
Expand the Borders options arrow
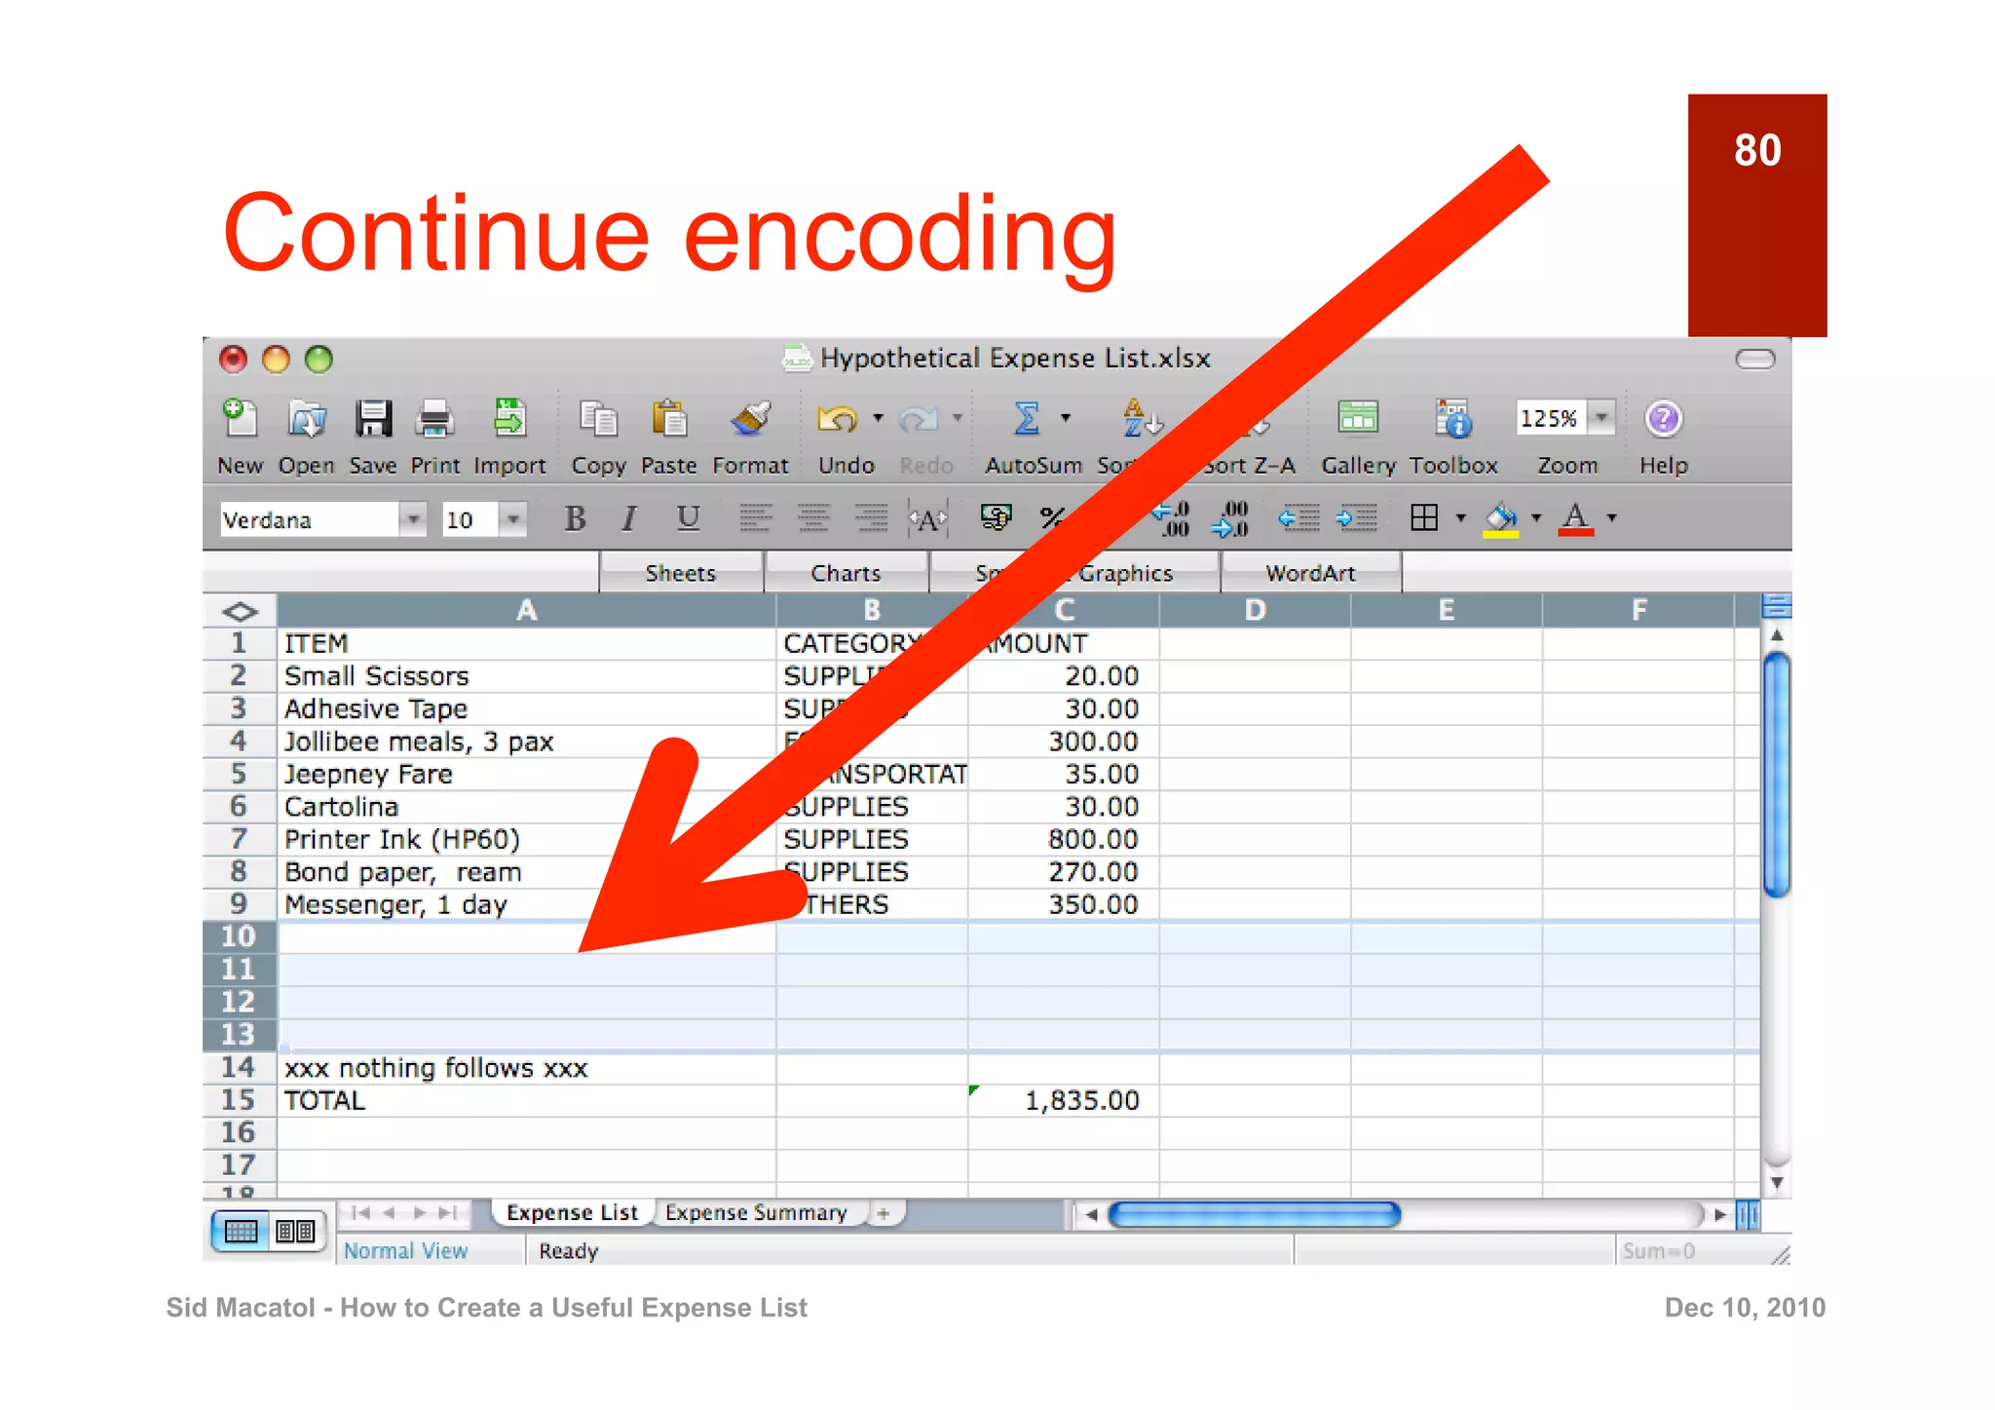[x=1460, y=517]
